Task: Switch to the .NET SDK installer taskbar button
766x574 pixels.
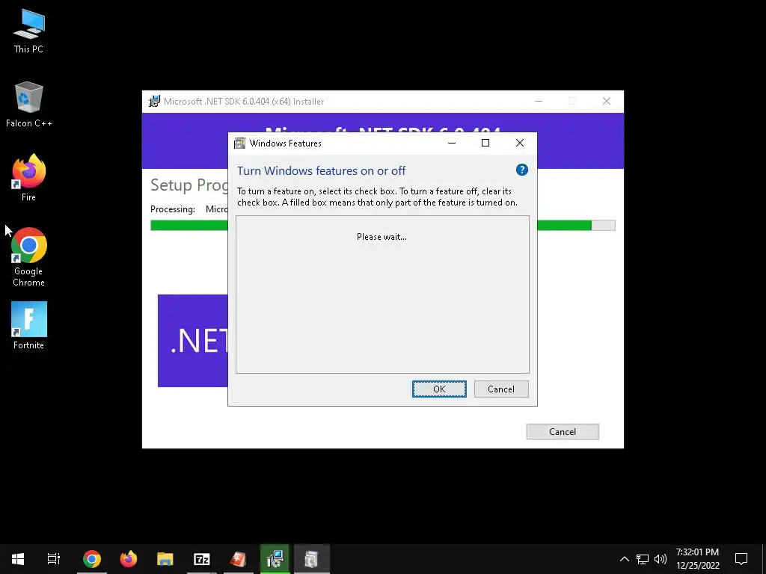Action: 275,559
